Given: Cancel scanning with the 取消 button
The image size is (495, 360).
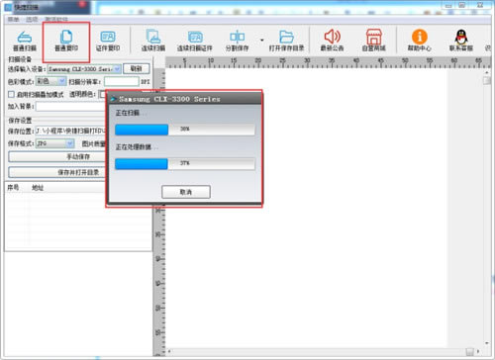Looking at the screenshot, I should click(186, 192).
